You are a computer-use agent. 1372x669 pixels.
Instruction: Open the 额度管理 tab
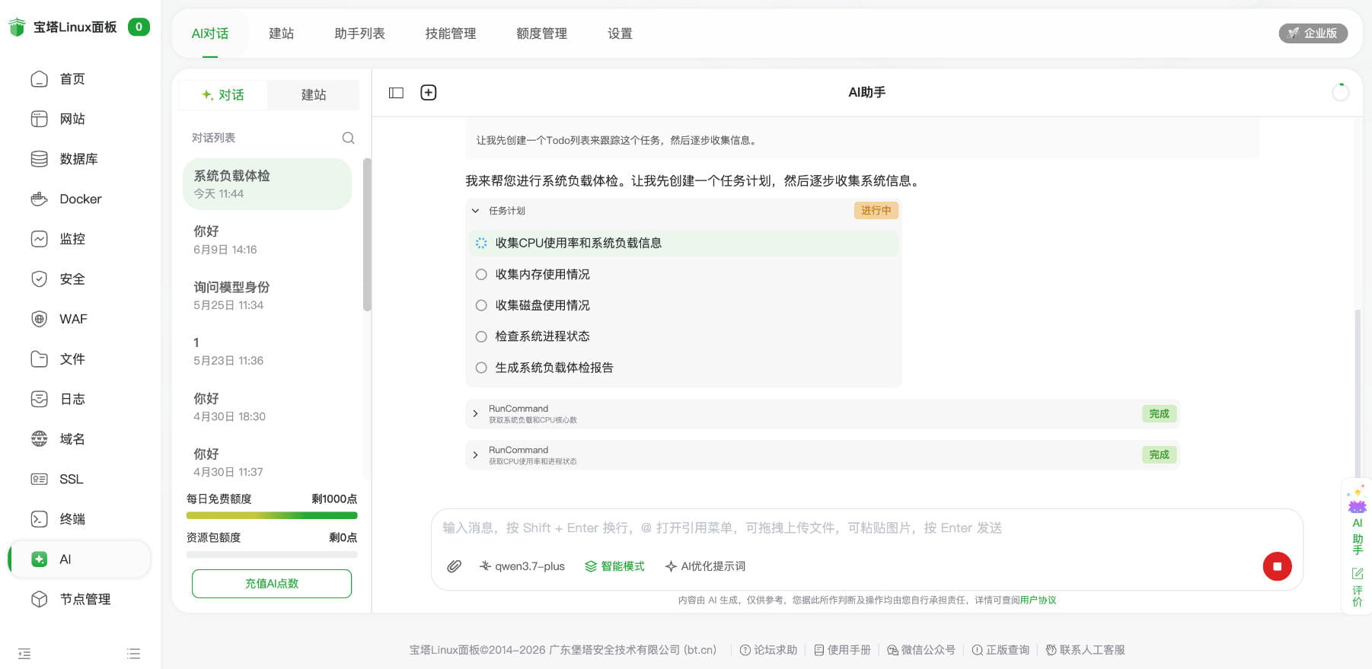click(541, 33)
